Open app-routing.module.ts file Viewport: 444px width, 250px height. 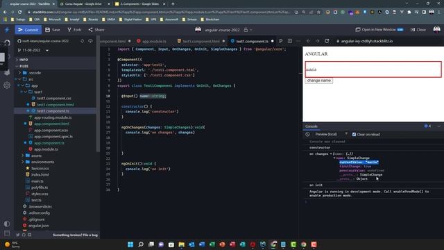(53, 117)
